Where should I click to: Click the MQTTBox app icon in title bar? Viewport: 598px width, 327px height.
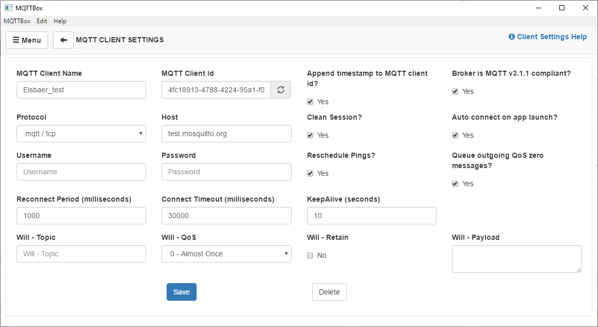click(8, 8)
